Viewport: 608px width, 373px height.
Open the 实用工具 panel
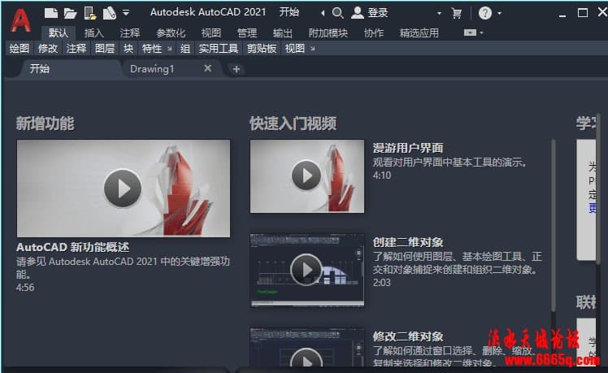tap(219, 49)
